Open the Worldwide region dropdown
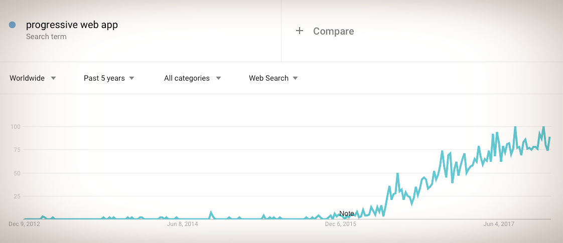This screenshot has height=243, width=563. 33,78
